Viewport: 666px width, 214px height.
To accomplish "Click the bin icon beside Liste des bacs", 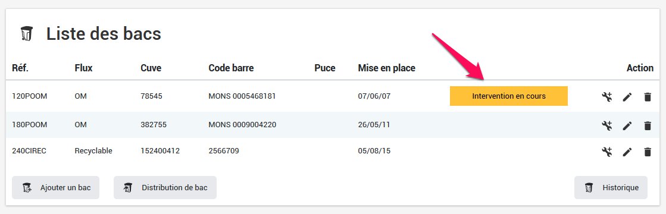I will [27, 33].
